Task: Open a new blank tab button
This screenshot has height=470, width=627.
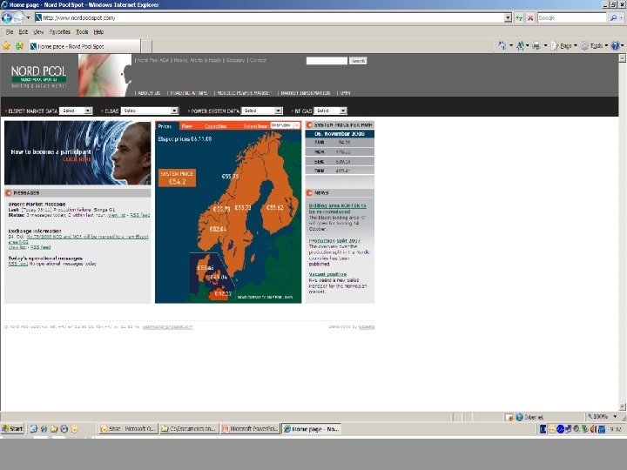Action: [x=146, y=46]
